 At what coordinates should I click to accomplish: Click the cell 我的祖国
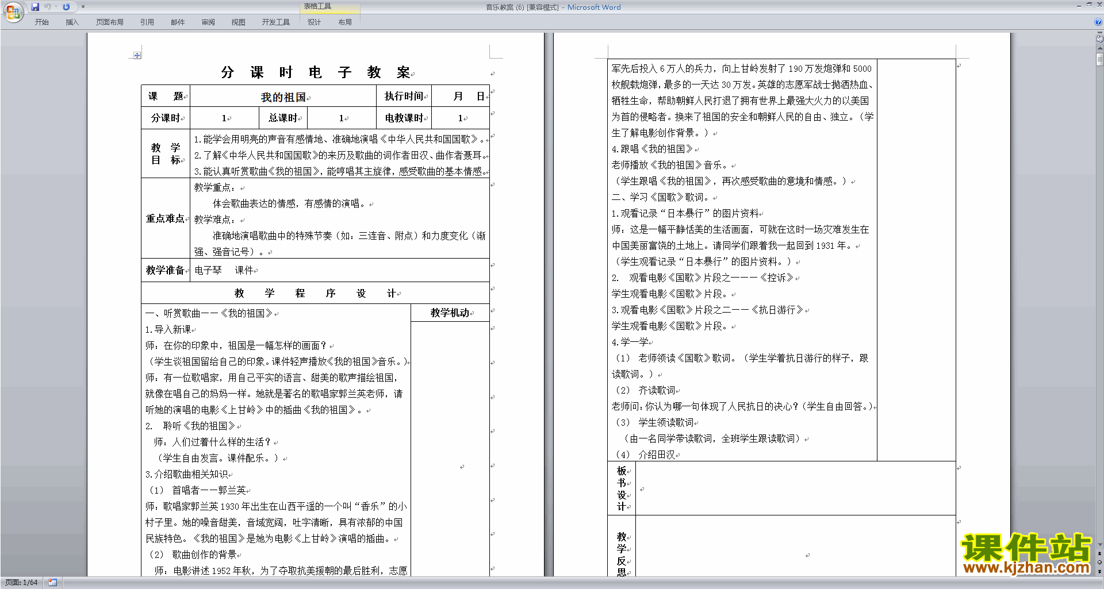283,97
